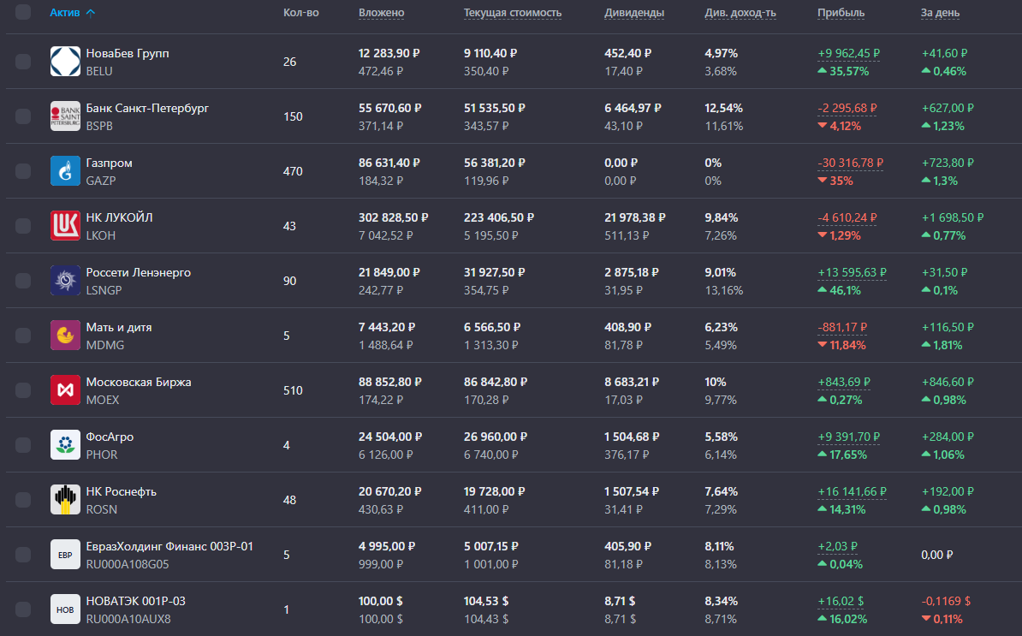Check the Мать и дитя row checkbox
Image resolution: width=1022 pixels, height=636 pixels.
[23, 335]
